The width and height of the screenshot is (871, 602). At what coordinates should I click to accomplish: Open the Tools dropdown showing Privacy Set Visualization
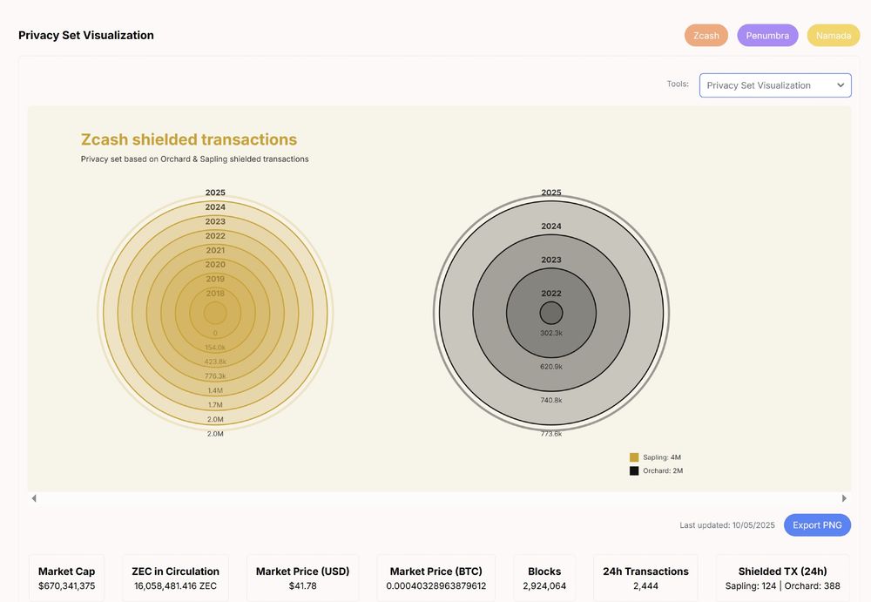[775, 85]
